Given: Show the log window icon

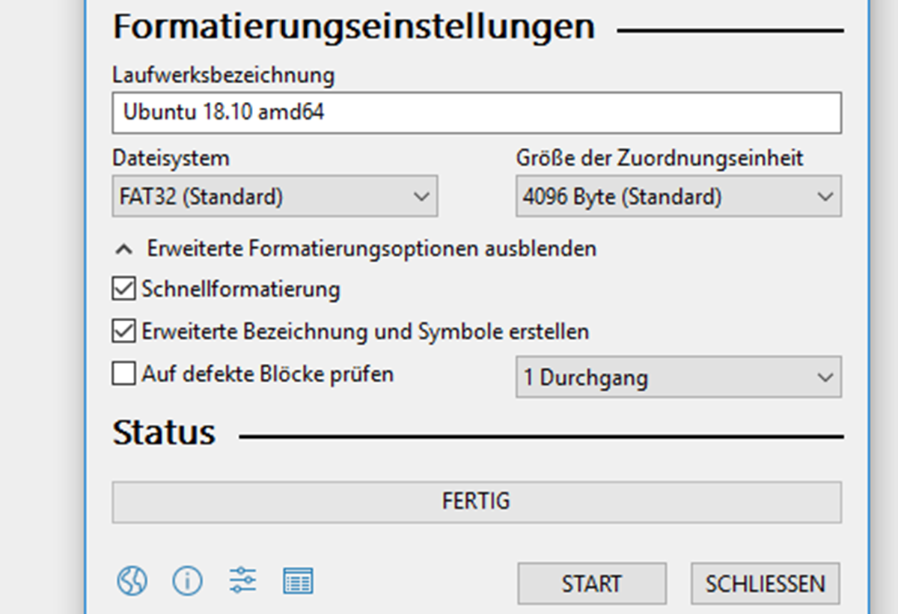Looking at the screenshot, I should coord(298,581).
